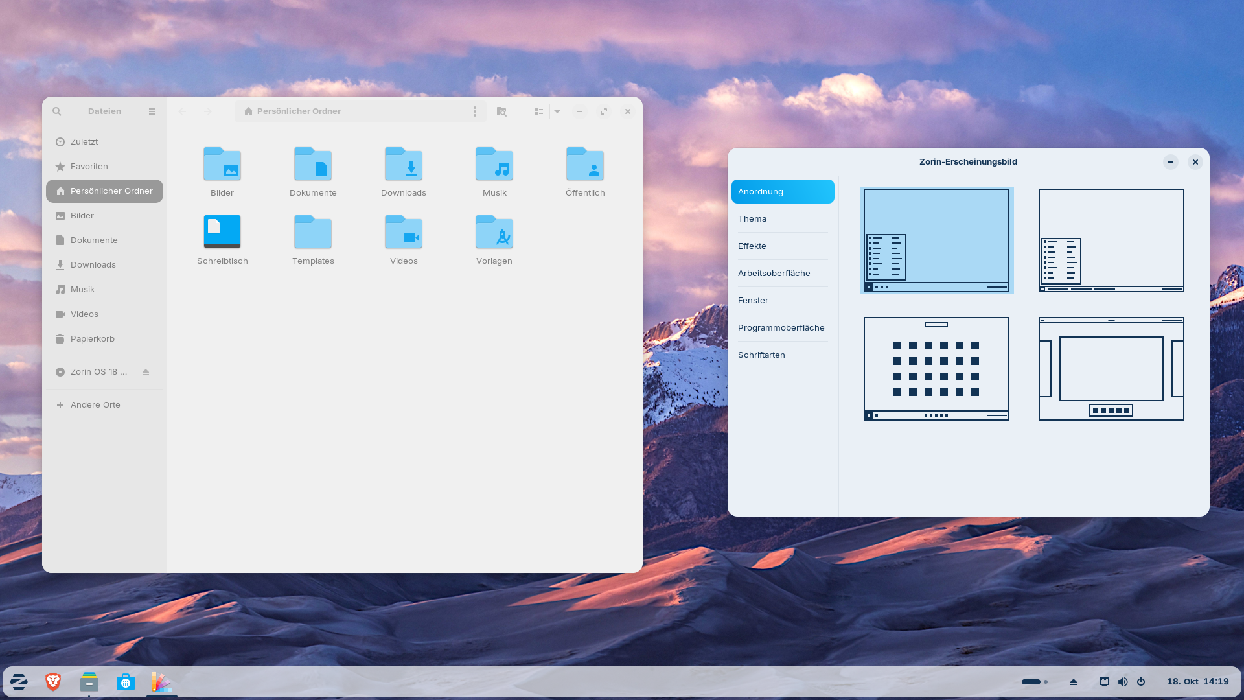Switch to the Thema tab
Viewport: 1244px width, 700px height.
click(x=752, y=219)
